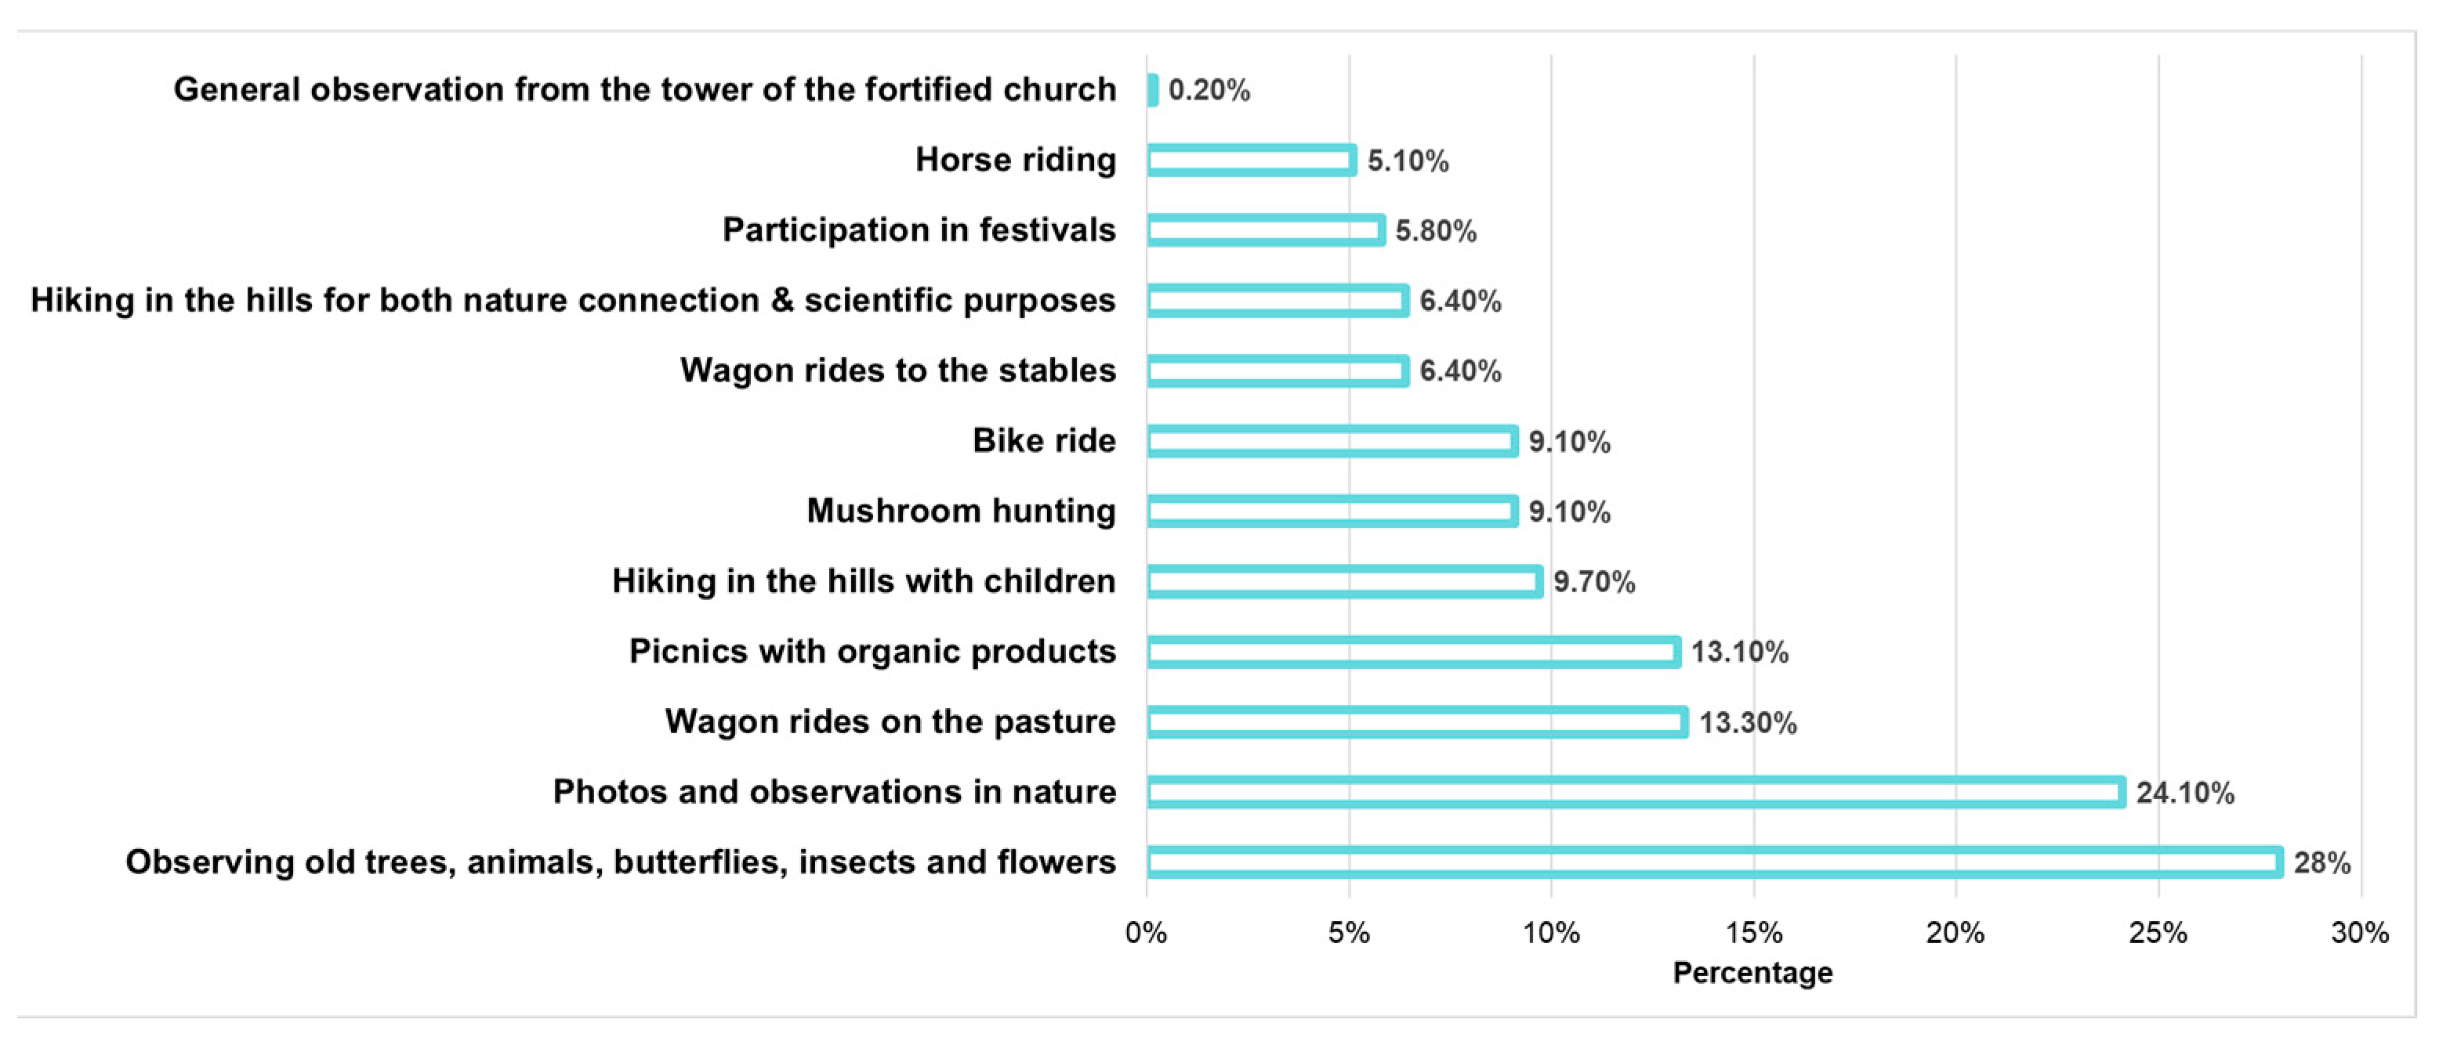
Task: Select the longest bar labeled 28%
Action: [x=1714, y=862]
